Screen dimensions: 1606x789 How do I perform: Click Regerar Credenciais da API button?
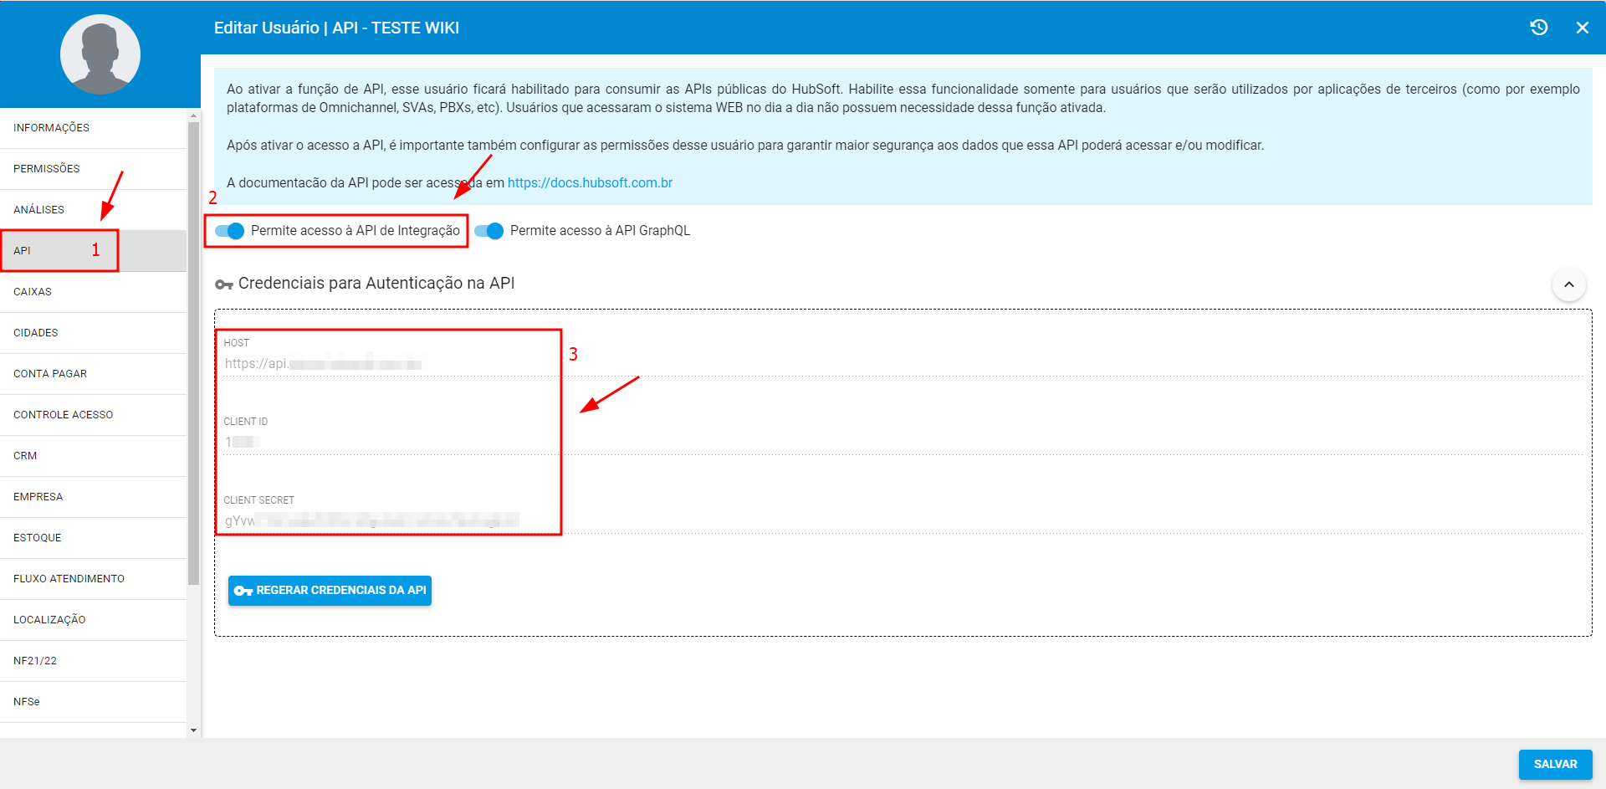330,591
